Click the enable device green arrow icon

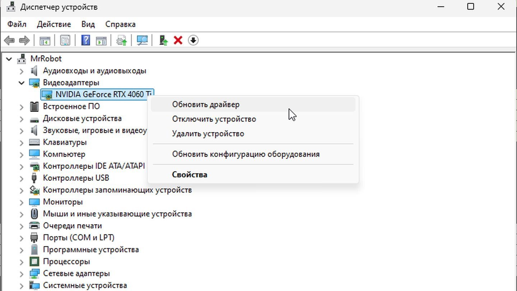(x=163, y=40)
